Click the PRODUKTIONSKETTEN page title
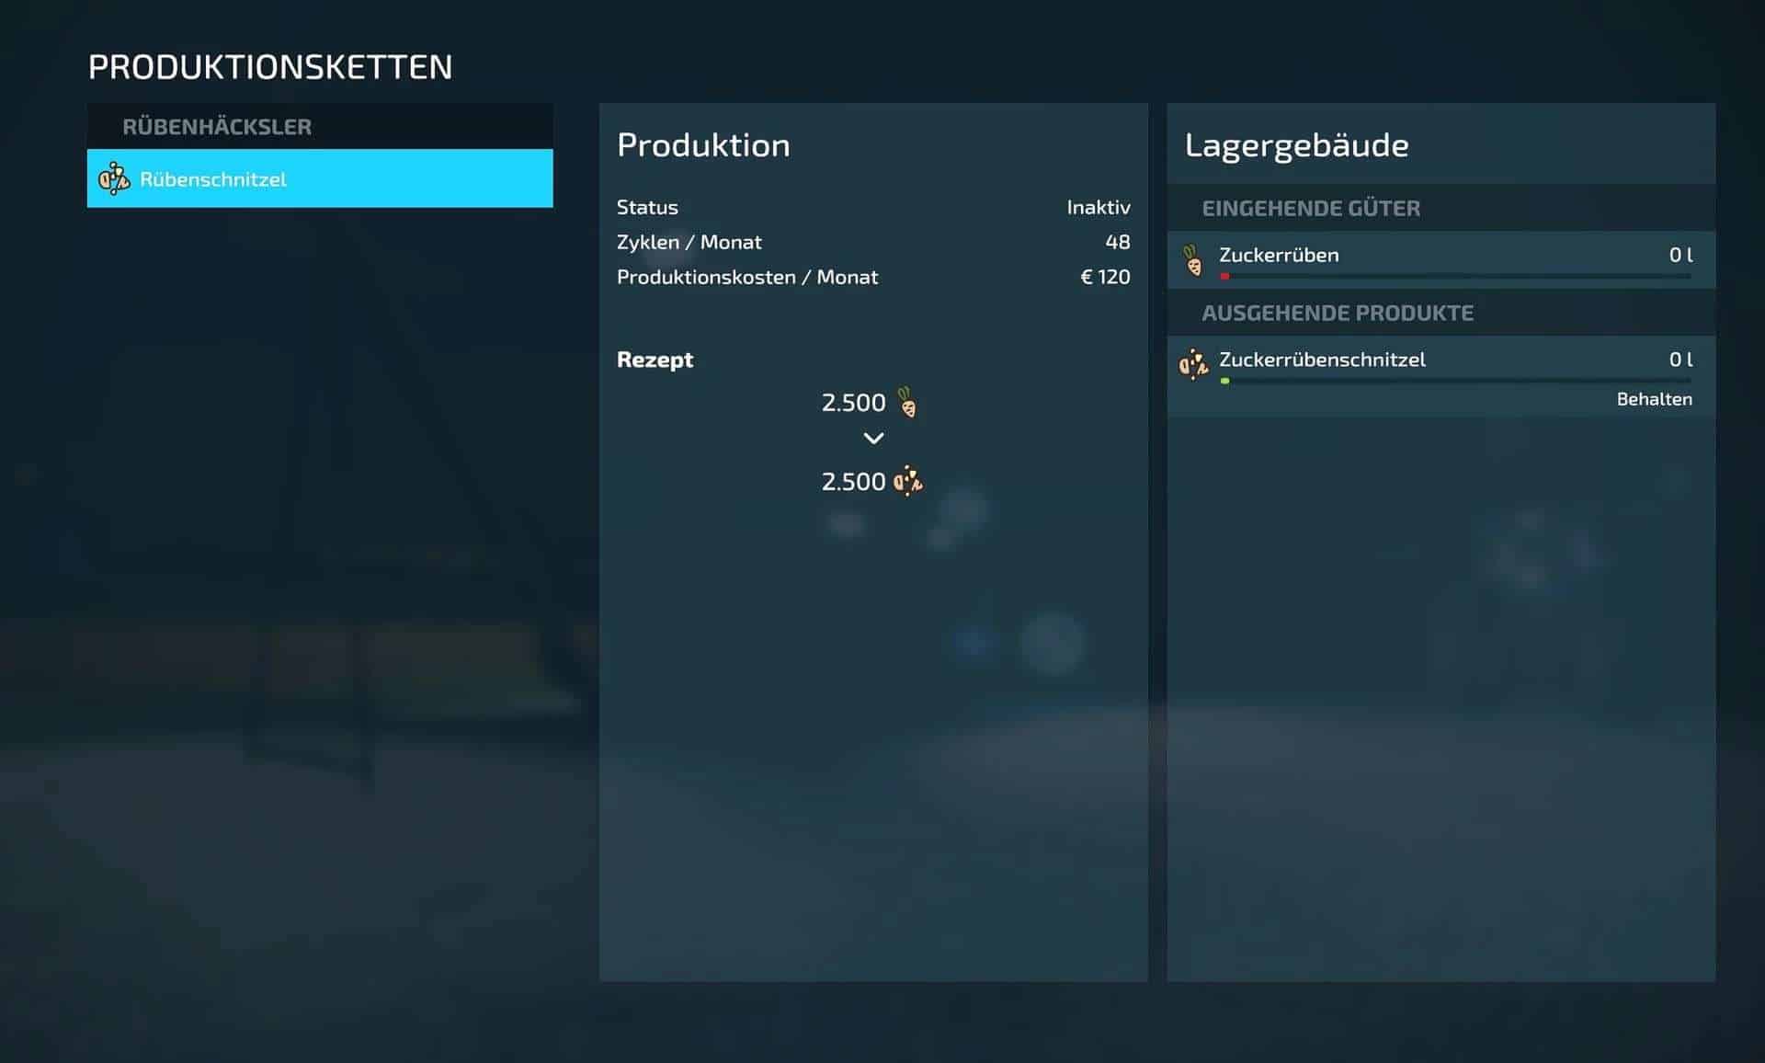This screenshot has height=1063, width=1765. pos(270,67)
